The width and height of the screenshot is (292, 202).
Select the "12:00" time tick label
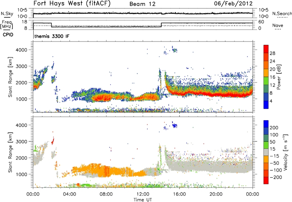143,194
